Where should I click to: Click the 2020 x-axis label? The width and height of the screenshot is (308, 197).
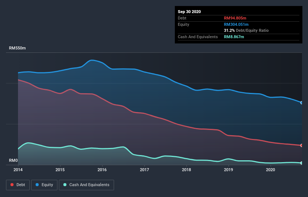270,170
